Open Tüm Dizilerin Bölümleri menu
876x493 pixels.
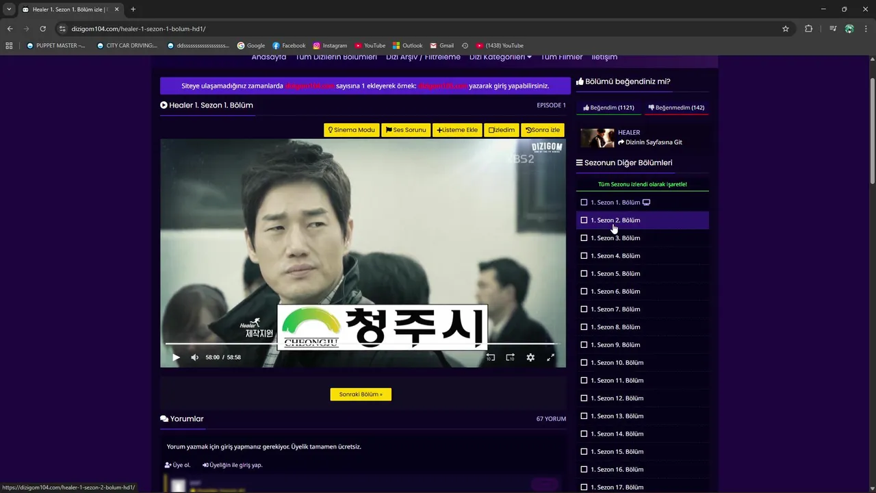tap(336, 58)
